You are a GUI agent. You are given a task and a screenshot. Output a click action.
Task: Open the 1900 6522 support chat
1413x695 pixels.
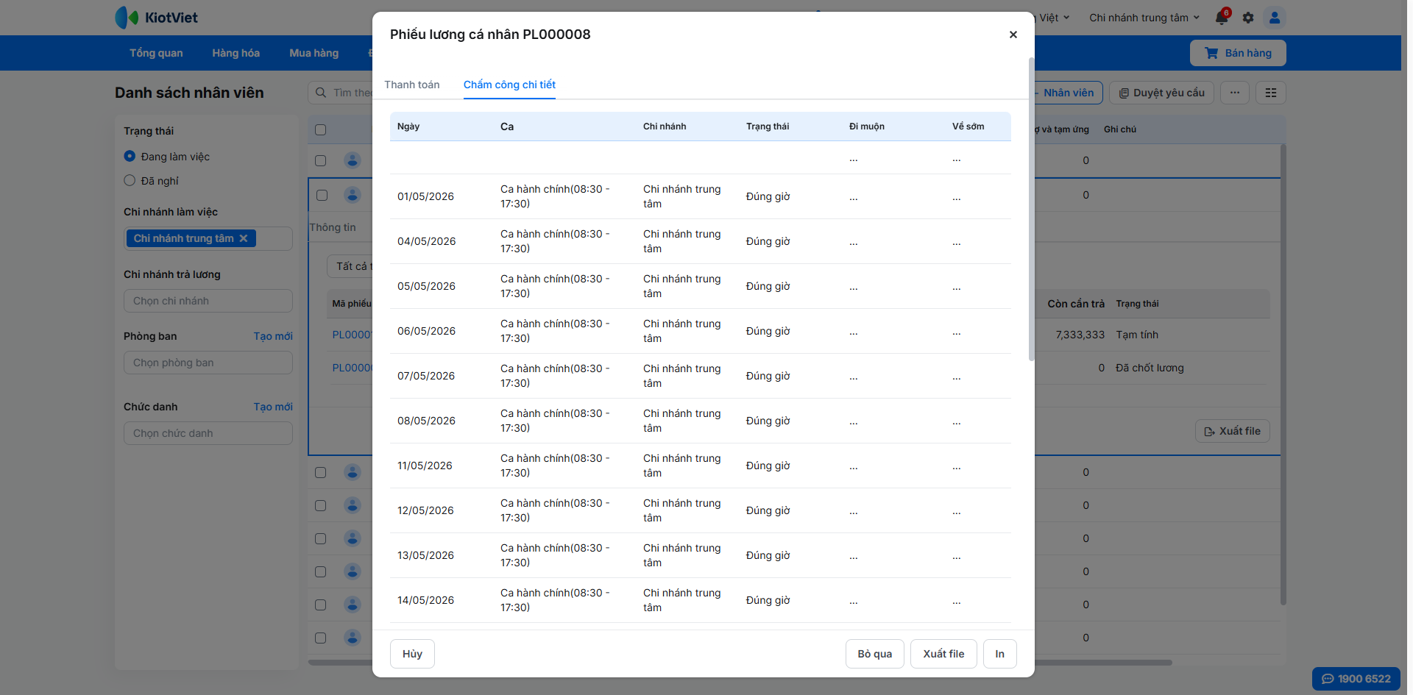tap(1356, 679)
